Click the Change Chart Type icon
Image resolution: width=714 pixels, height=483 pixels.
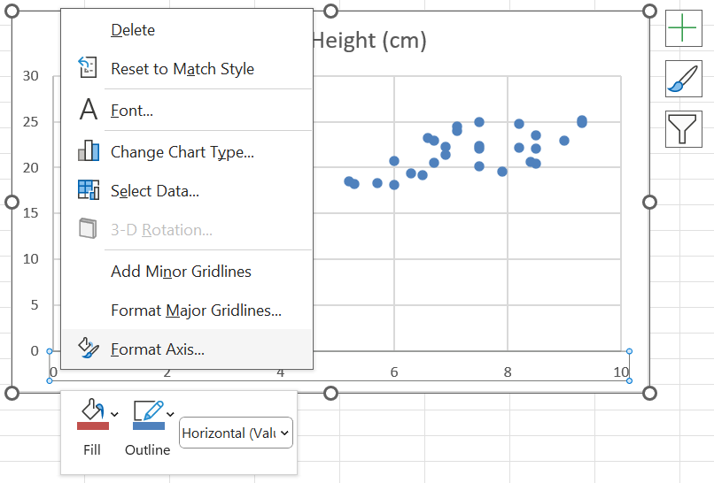[x=89, y=151]
